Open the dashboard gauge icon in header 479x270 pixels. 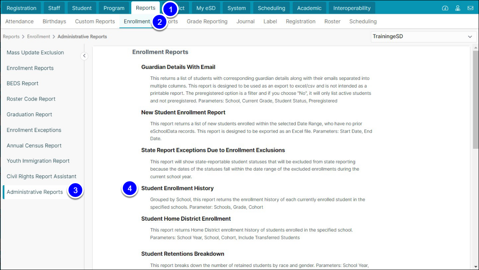coord(445,8)
